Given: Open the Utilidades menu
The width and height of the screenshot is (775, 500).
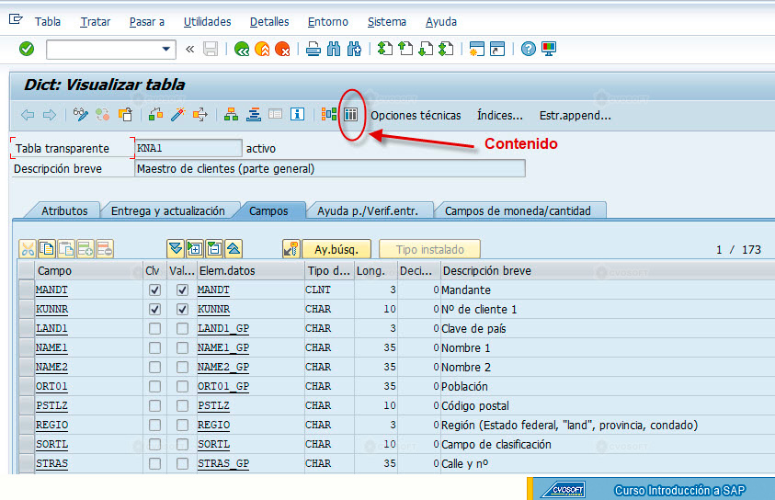Looking at the screenshot, I should point(207,22).
